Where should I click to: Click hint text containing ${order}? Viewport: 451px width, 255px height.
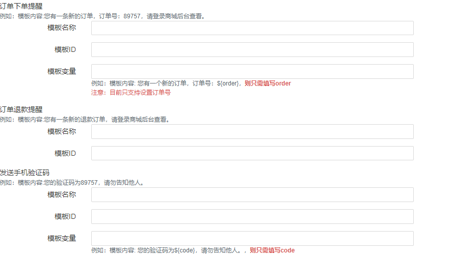(x=167, y=83)
